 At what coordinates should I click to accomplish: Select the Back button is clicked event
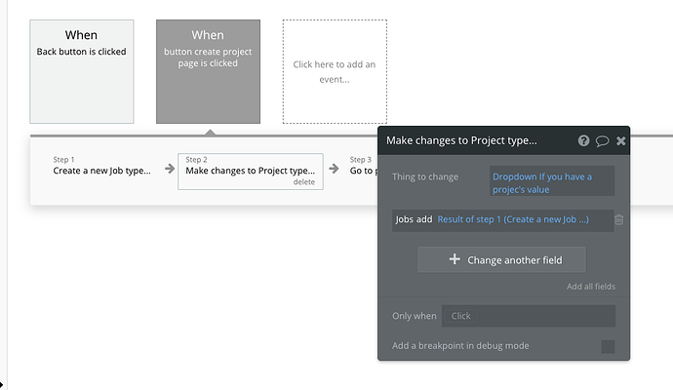coord(82,71)
